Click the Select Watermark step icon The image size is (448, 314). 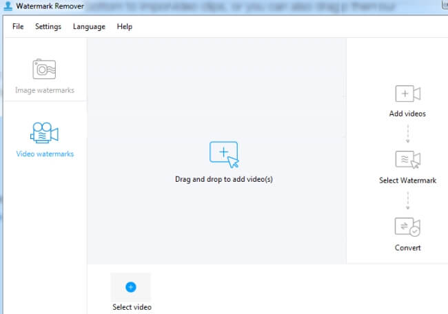[408, 159]
